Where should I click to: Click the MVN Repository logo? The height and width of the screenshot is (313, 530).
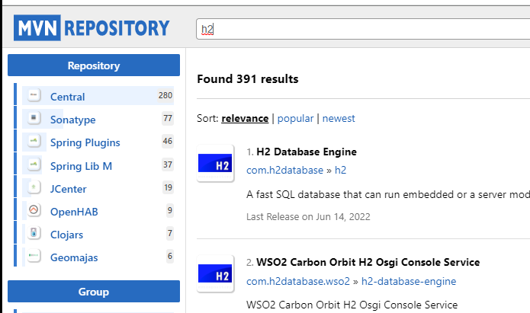click(92, 27)
